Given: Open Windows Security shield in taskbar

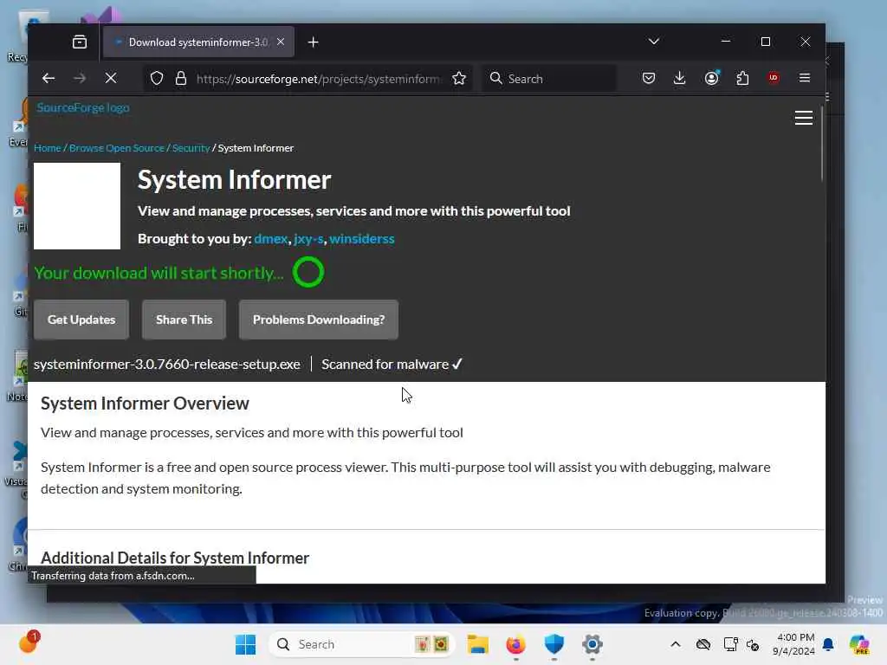Looking at the screenshot, I should pos(554,644).
